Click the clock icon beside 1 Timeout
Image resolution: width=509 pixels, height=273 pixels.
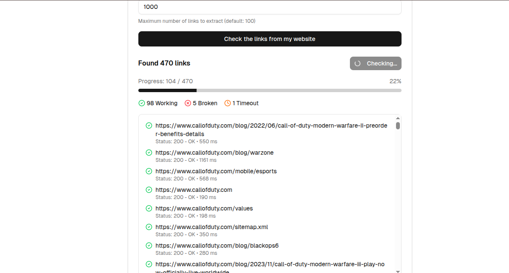click(227, 103)
